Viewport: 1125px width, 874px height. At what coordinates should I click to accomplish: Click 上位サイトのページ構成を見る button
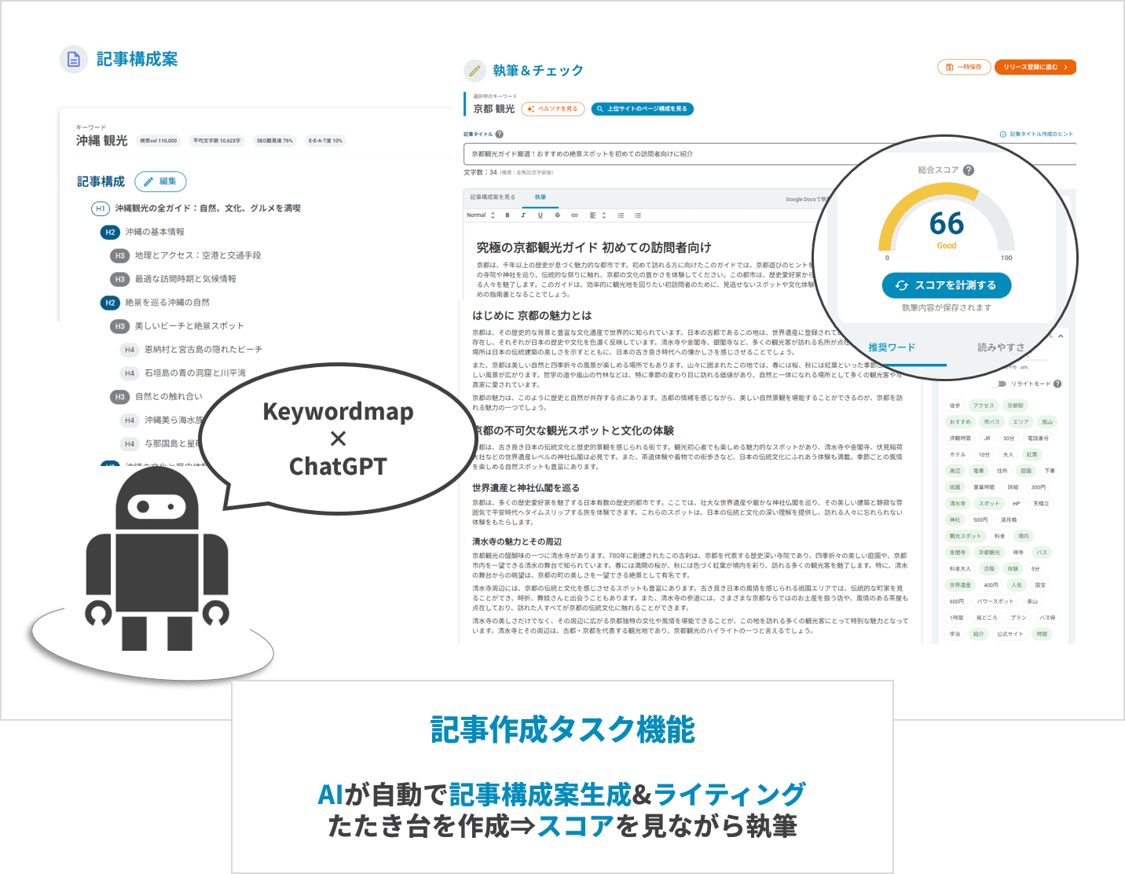coord(643,109)
